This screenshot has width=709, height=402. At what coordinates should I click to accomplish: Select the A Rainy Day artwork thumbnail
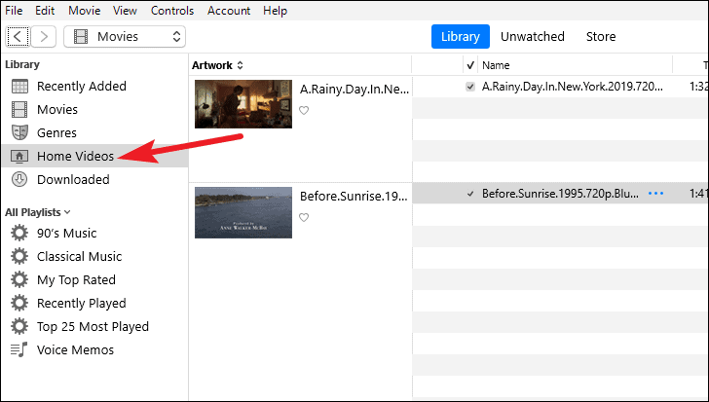coord(243,104)
